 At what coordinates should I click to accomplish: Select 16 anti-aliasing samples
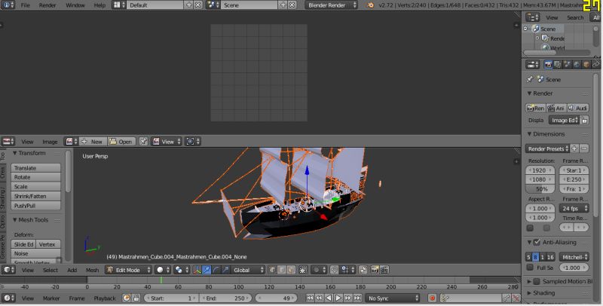click(x=550, y=257)
